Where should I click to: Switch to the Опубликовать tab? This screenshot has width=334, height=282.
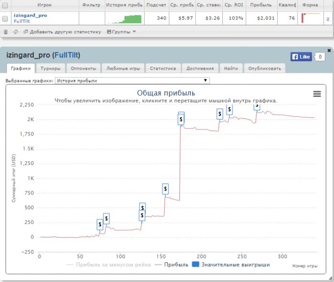point(264,68)
